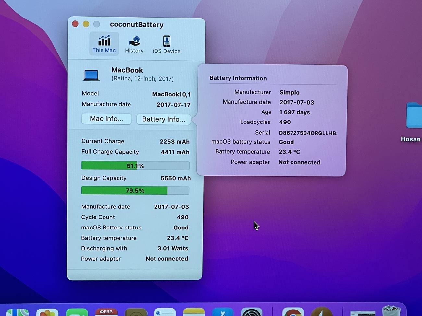This screenshot has height=316, width=422.
Task: Open Maps from the Dock
Action: (17, 312)
